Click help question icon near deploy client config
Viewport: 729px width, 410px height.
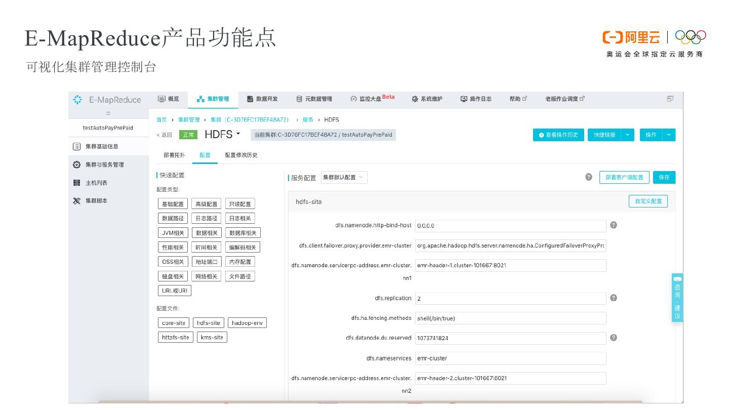point(589,177)
